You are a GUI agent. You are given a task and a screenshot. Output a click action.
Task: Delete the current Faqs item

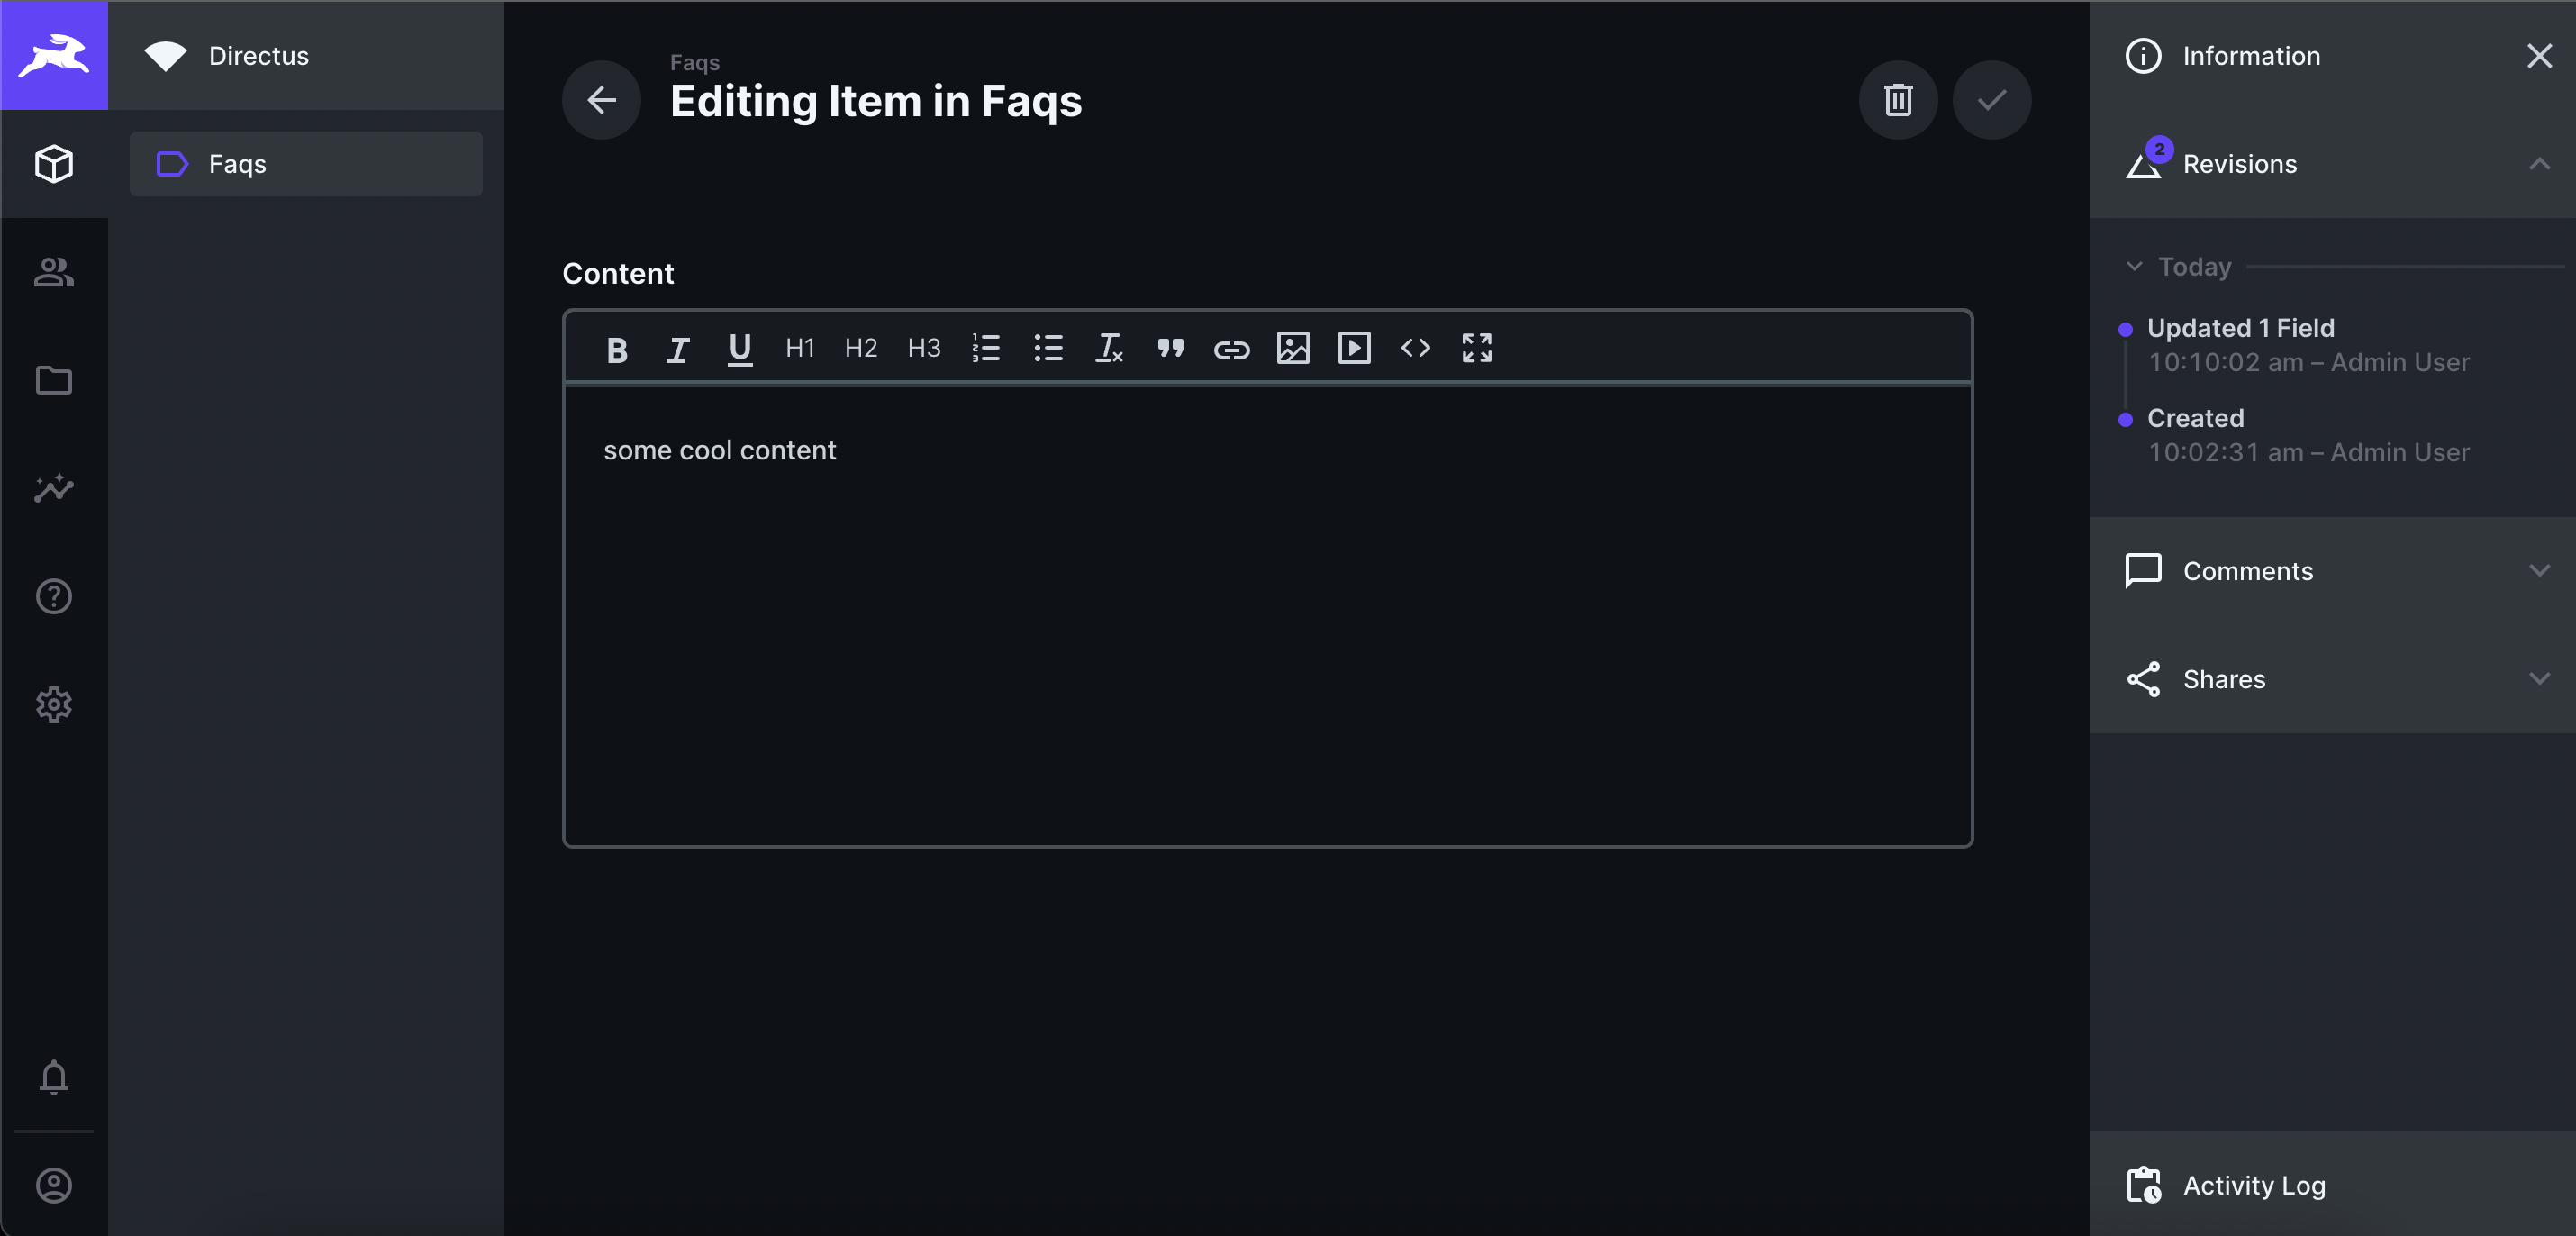click(1898, 100)
